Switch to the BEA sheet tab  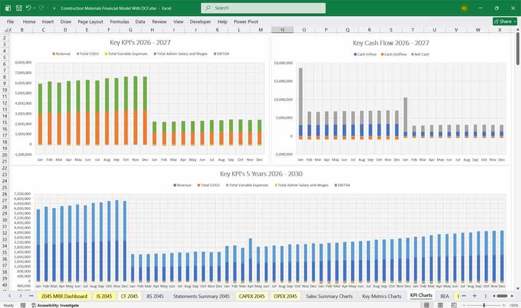pyautogui.click(x=444, y=296)
